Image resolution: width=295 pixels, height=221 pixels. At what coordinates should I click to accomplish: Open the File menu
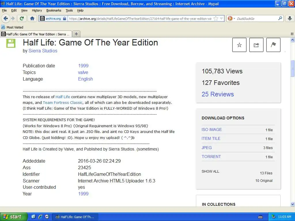pyautogui.click(x=4, y=10)
